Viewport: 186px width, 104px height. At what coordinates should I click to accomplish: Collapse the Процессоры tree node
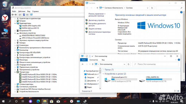click(15, 72)
